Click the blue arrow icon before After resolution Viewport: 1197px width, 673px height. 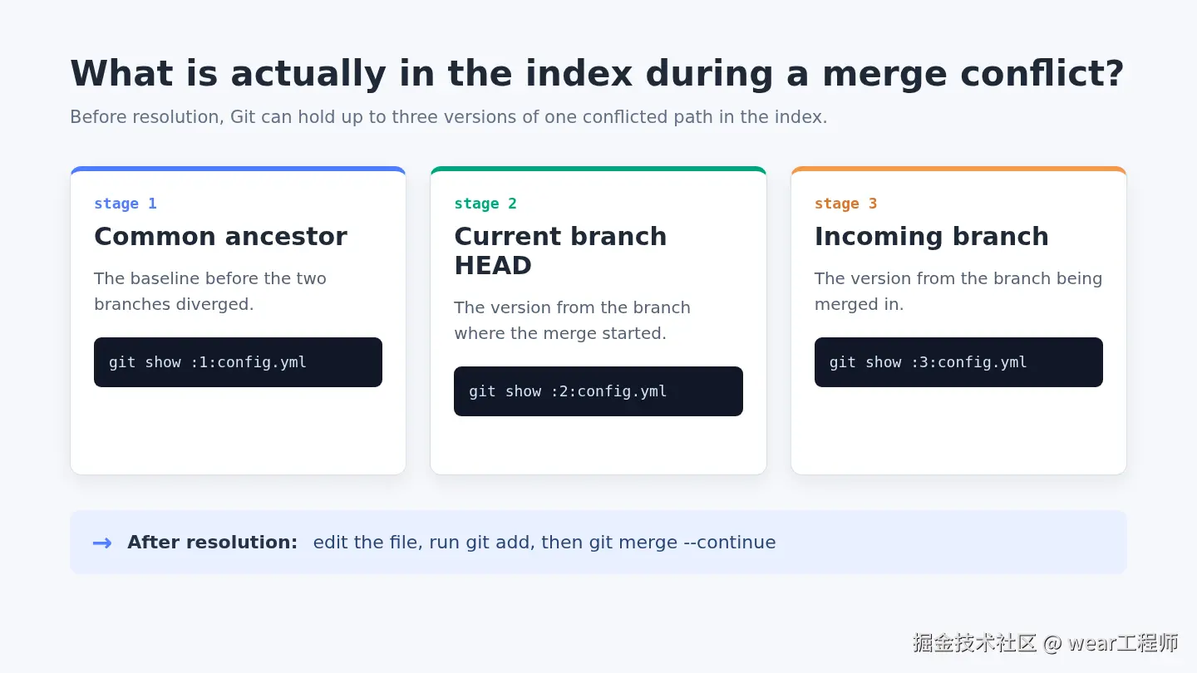(102, 543)
